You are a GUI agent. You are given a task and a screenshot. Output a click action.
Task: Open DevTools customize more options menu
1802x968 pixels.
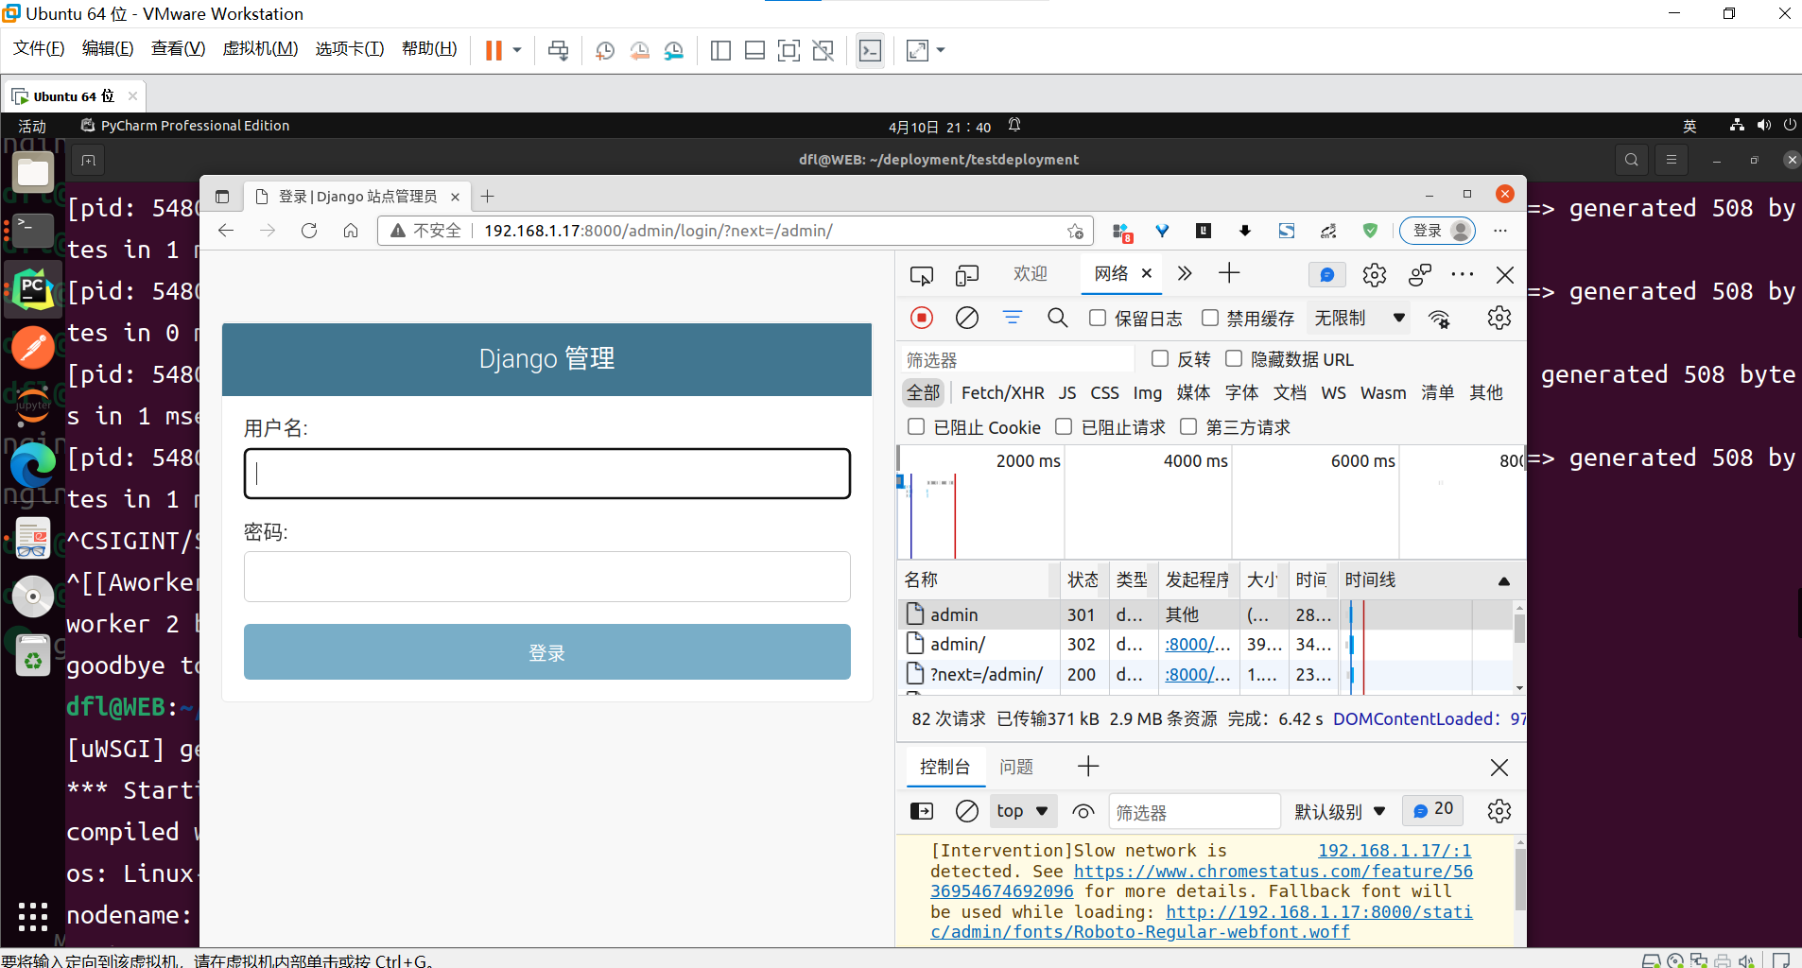click(x=1462, y=274)
